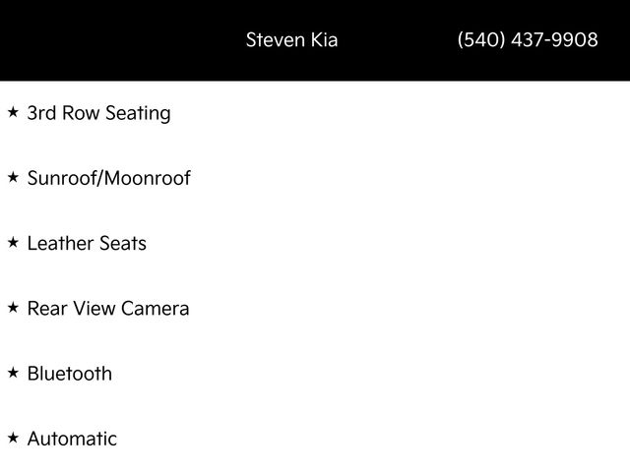The image size is (630, 472).
Task: Select the Leather Seats feature text
Action: pos(87,243)
